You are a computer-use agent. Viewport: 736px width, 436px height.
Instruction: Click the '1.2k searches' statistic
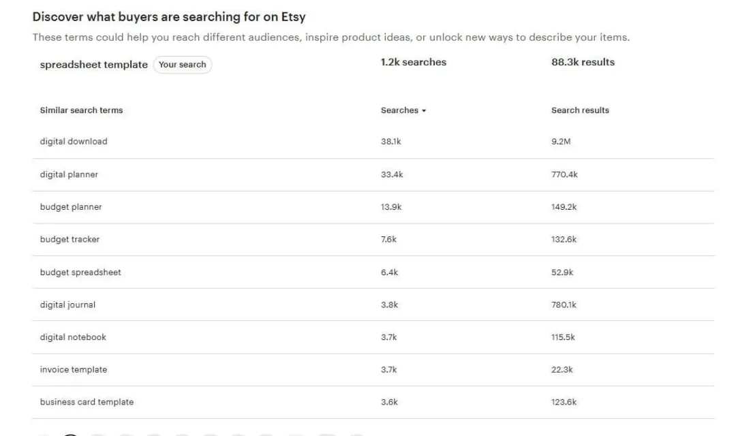pos(414,62)
